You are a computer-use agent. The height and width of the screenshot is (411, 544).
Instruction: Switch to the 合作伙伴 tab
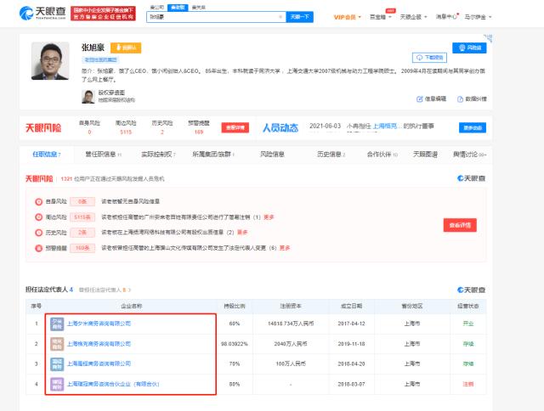382,155
